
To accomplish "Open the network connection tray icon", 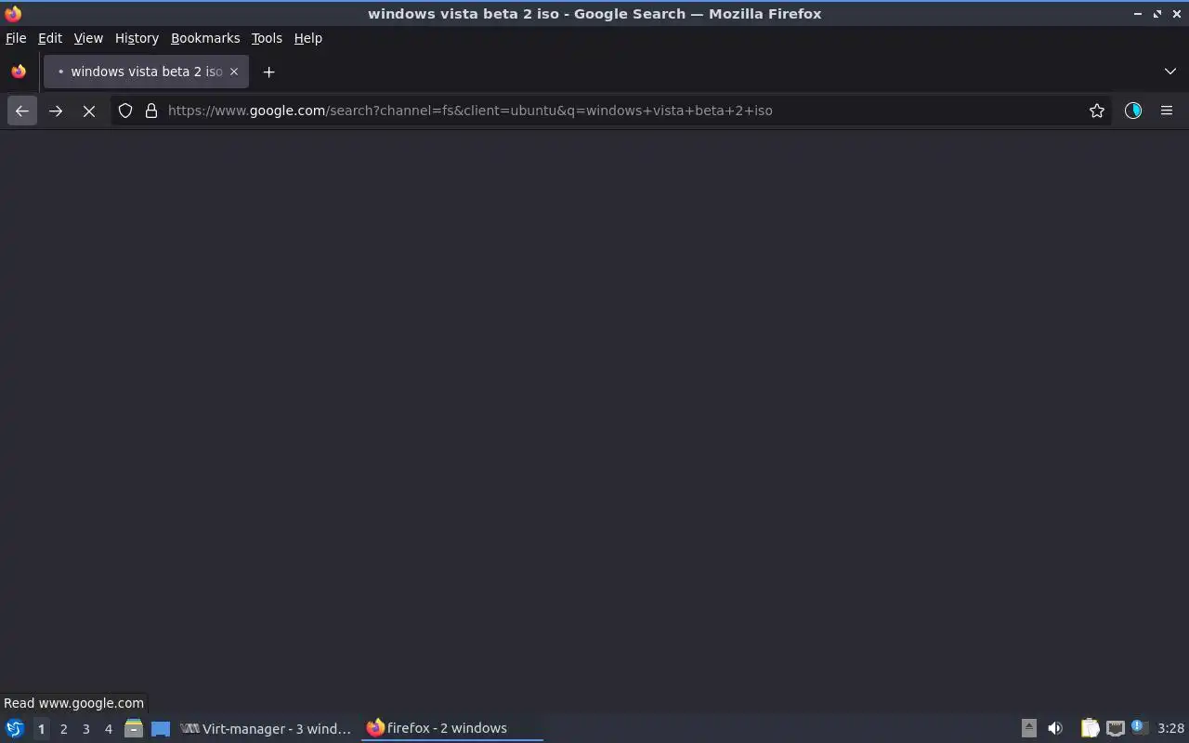I will point(1116,728).
